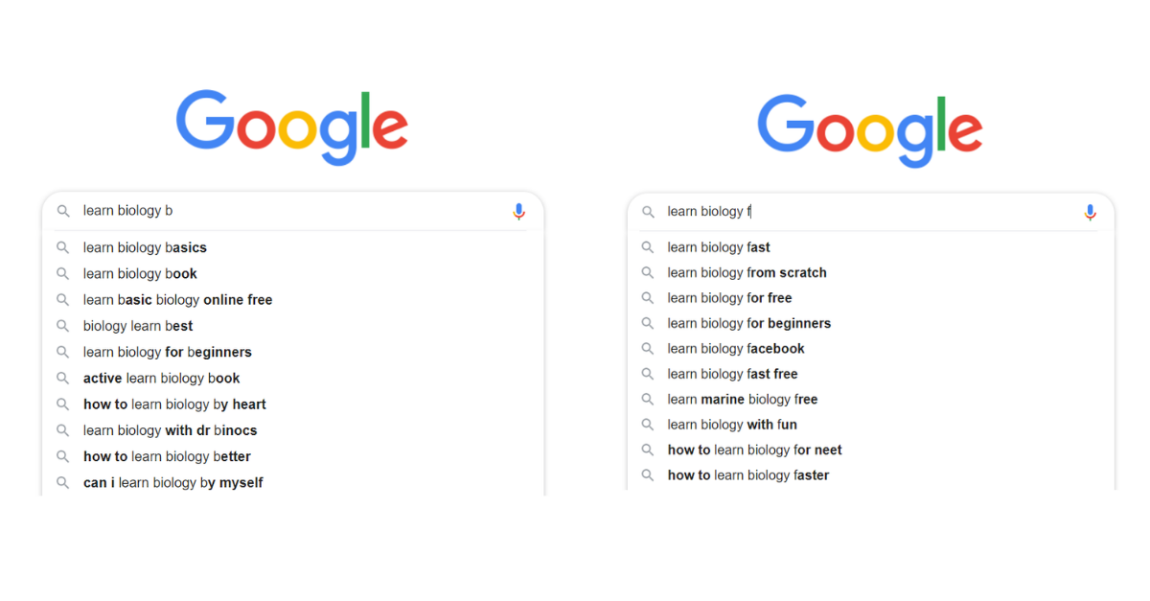Viewport: 1150px width, 601px height.
Task: Select 'learn biology with dr binocs' suggestion
Action: point(170,430)
